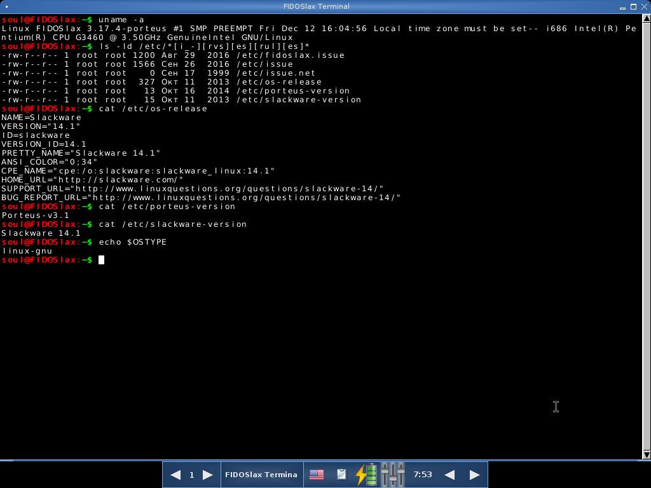Click the terminal scrollbar down arrow
Image resolution: width=651 pixels, height=488 pixels.
(647, 455)
